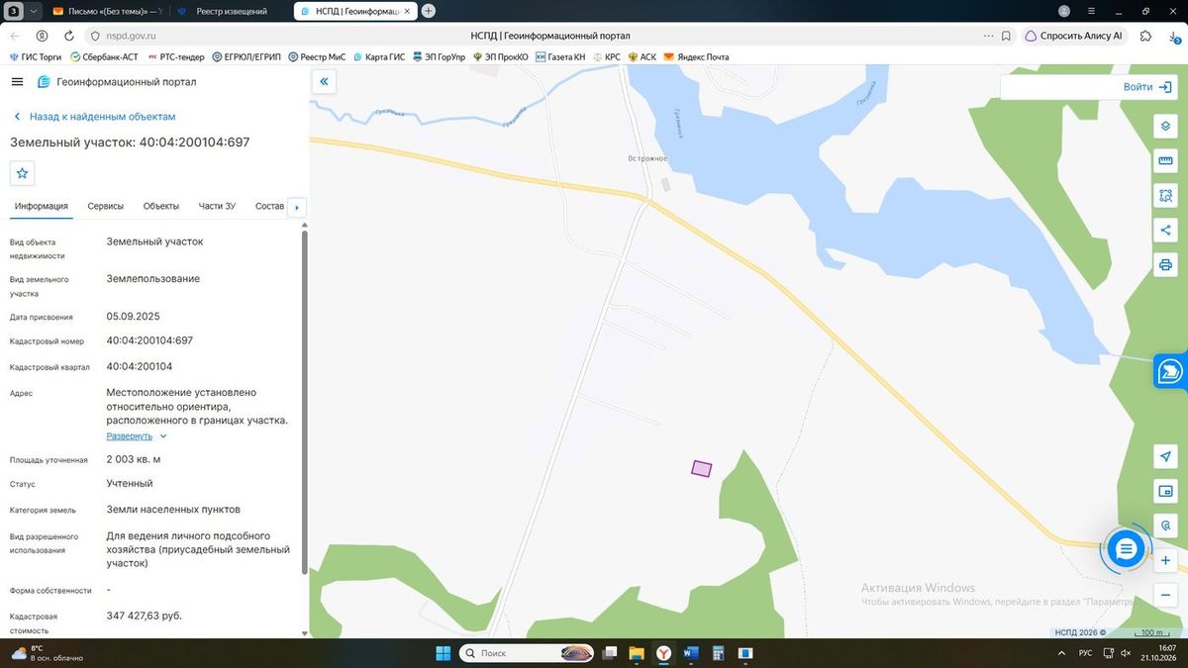The height and width of the screenshot is (668, 1188).
Task: Open the Сбербанк-АСТ bookmark
Action: [x=104, y=57]
